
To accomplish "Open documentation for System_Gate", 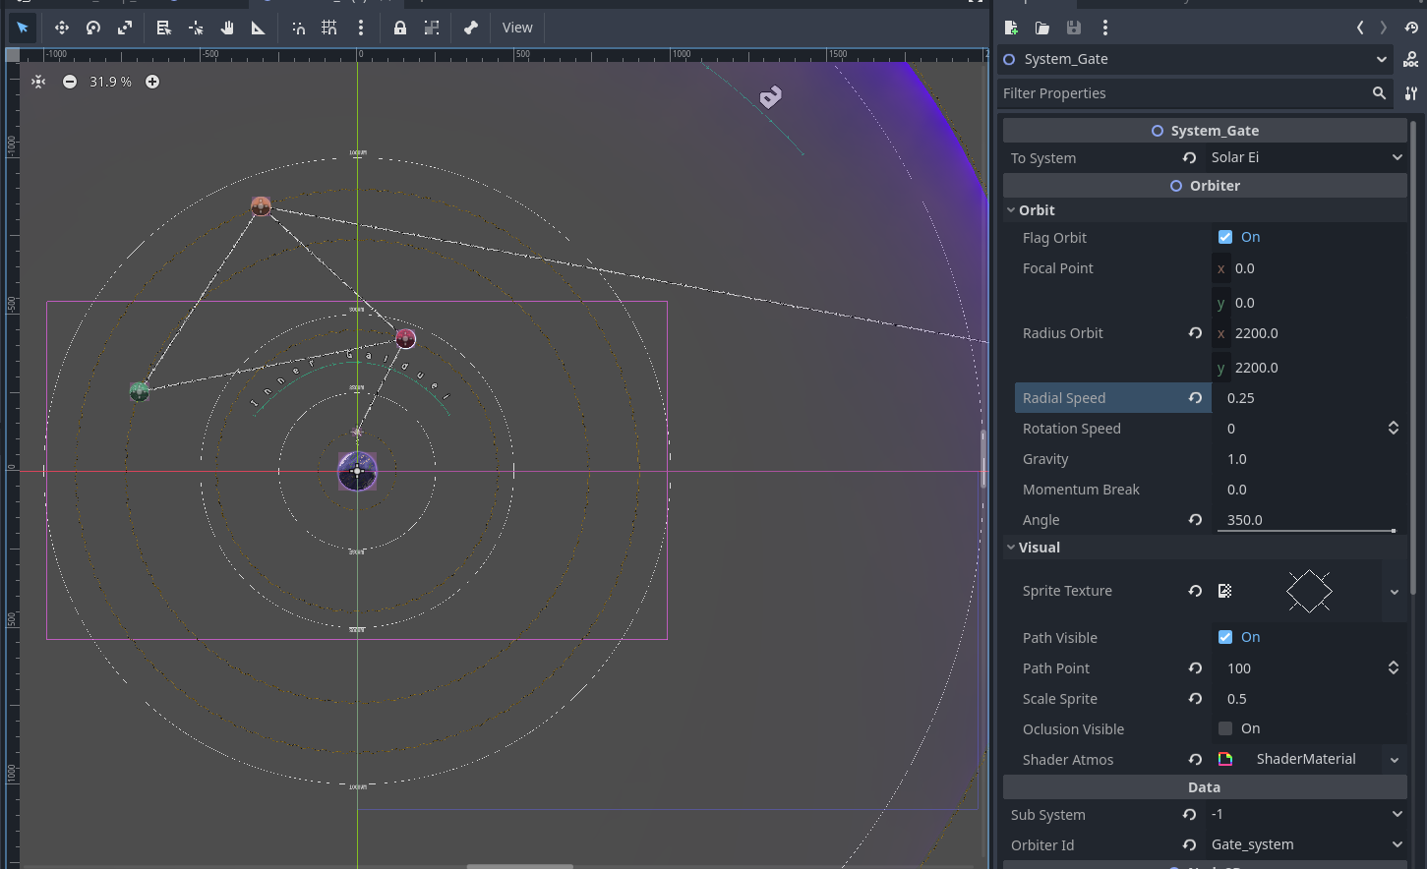I will (1411, 59).
